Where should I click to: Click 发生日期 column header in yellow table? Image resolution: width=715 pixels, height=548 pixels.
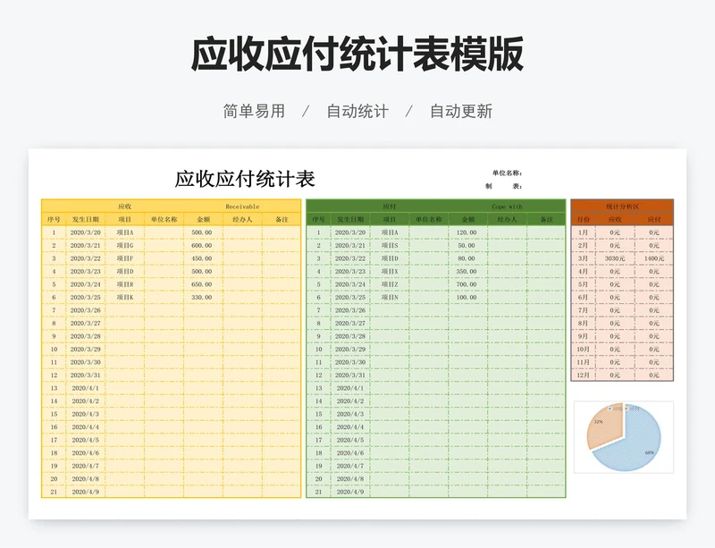(85, 220)
